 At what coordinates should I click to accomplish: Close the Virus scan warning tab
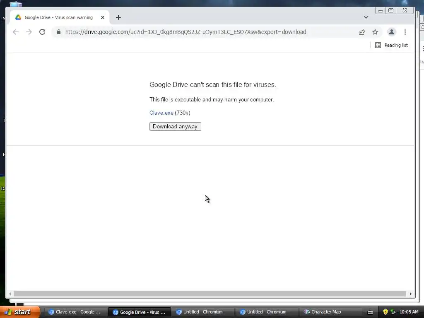(103, 17)
